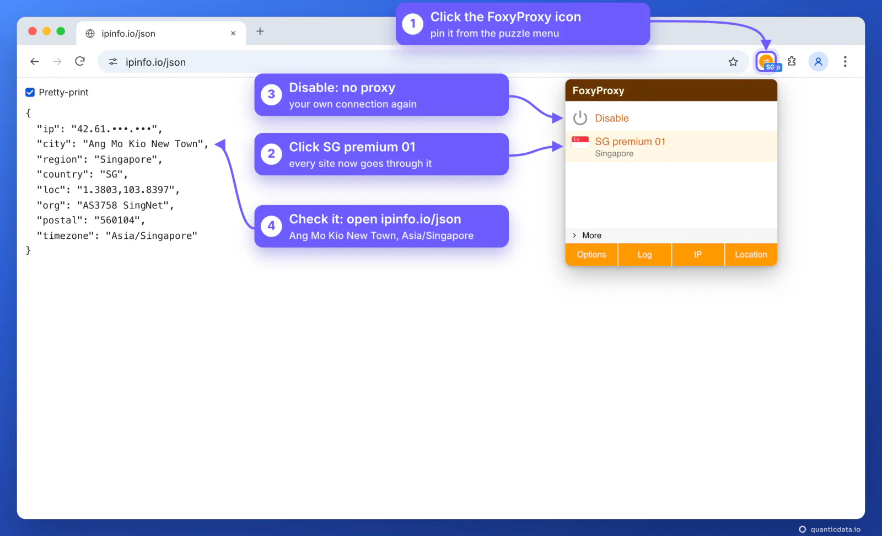
Task: View site information icon in address bar
Action: point(113,62)
